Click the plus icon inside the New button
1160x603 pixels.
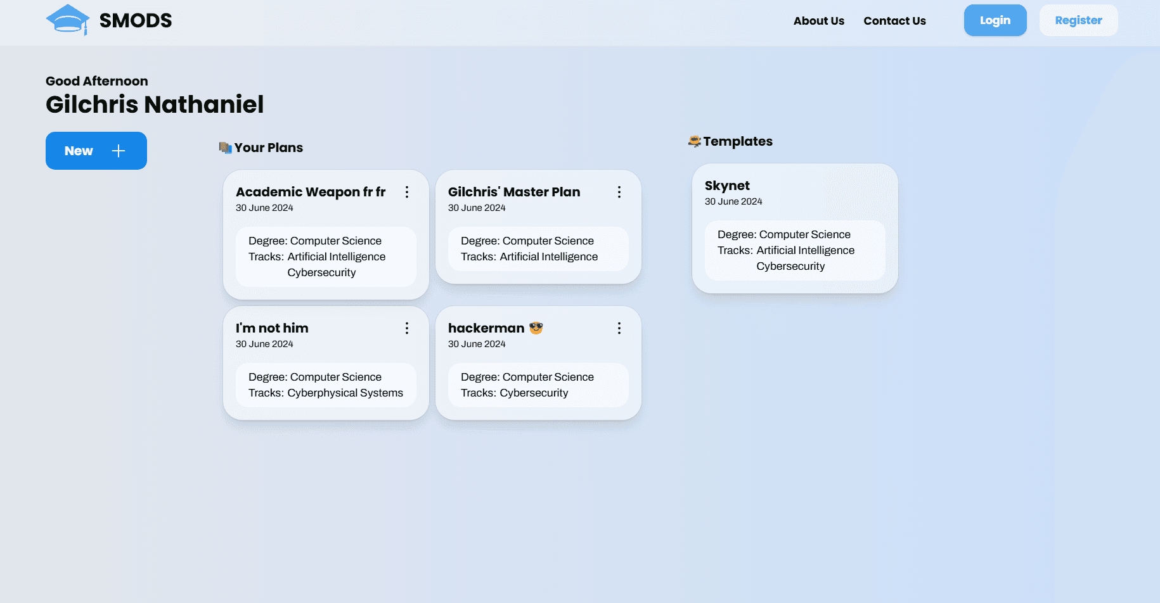tap(118, 151)
